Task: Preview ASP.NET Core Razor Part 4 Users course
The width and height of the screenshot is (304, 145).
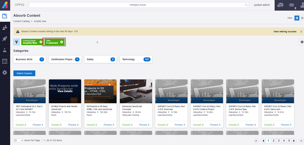Action: [x=286, y=125]
